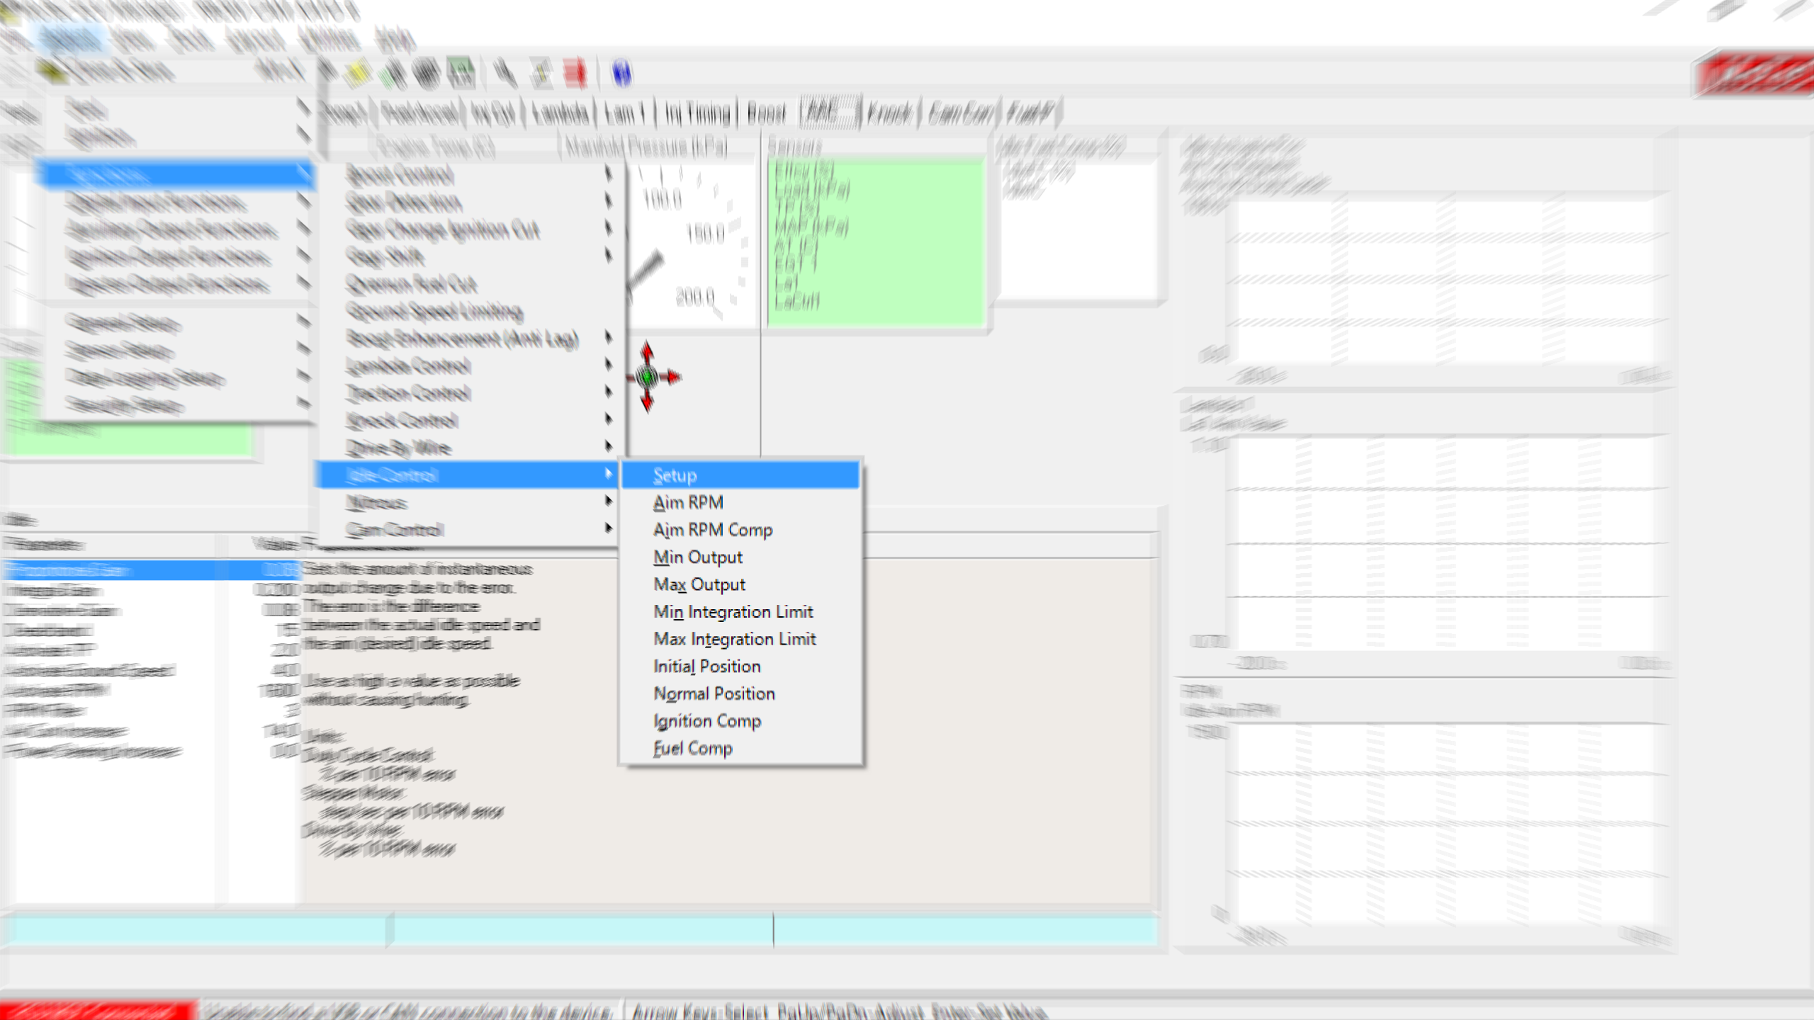Click the diagonal tool toolbar icon

tap(505, 73)
